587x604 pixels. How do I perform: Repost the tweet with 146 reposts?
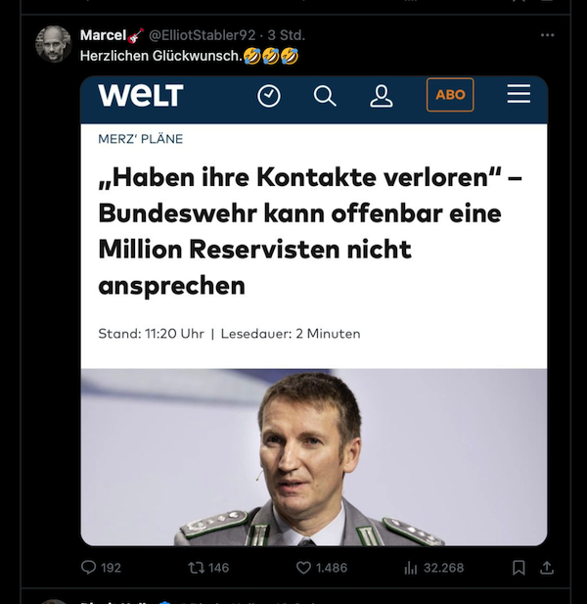coord(196,568)
